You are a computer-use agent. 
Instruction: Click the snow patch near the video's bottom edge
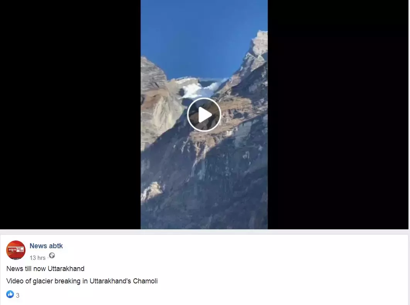click(152, 191)
